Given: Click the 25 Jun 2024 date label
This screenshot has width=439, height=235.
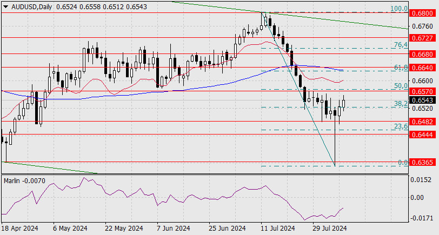Looking at the screenshot, I should pos(227,229).
